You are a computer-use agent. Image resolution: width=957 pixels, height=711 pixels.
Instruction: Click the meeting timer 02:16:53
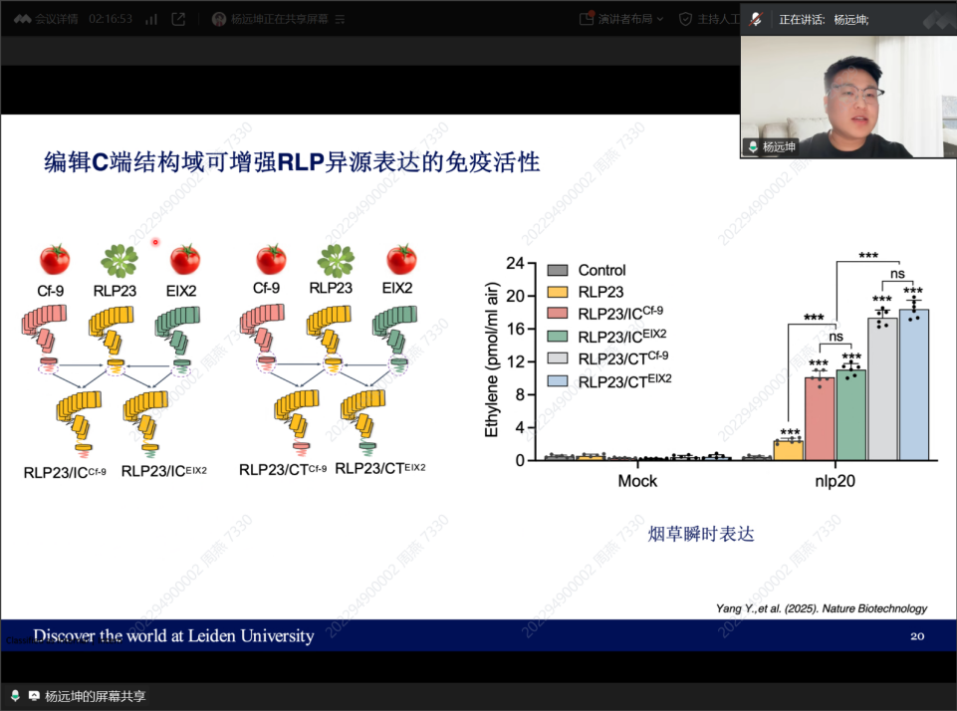[x=111, y=19]
